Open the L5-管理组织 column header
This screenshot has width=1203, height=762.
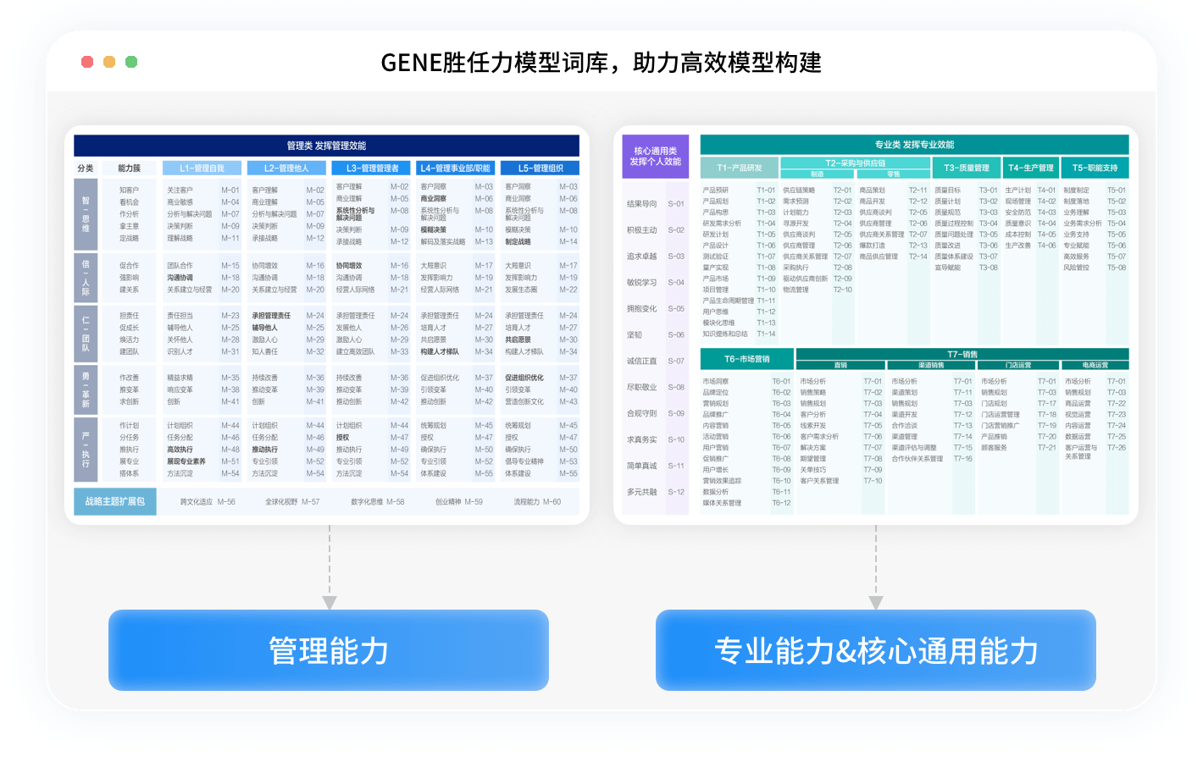coord(541,168)
